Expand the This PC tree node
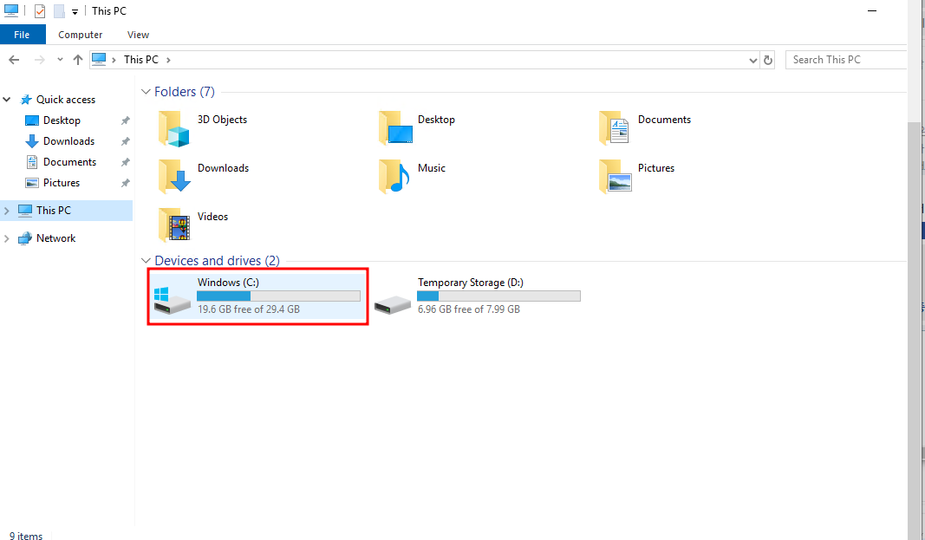The width and height of the screenshot is (925, 540). pyautogui.click(x=7, y=211)
